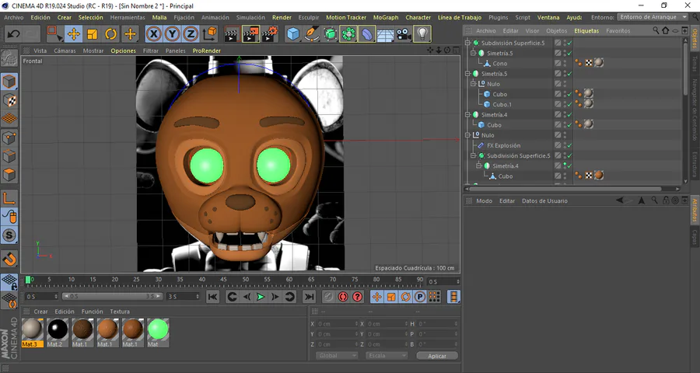Viewport: 700px width, 373px height.
Task: Activate the Scale tool
Action: 93,34
